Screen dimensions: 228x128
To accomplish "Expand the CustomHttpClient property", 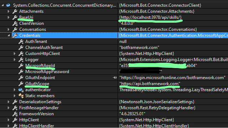I will click(15, 54).
